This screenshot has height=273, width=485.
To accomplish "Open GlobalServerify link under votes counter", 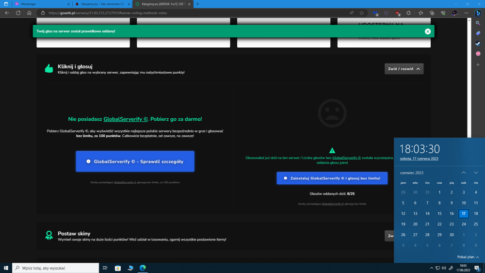I will coord(333,204).
